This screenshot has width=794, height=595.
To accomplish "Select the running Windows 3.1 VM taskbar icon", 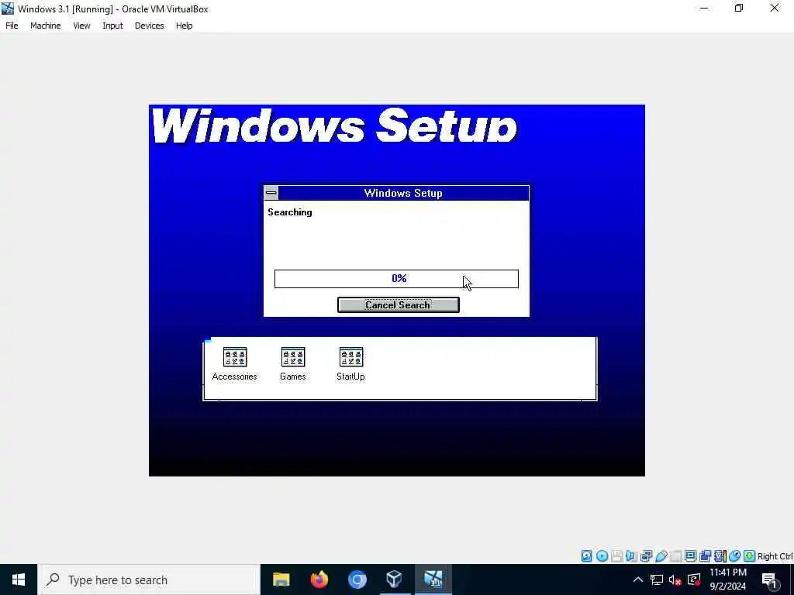I will (433, 580).
